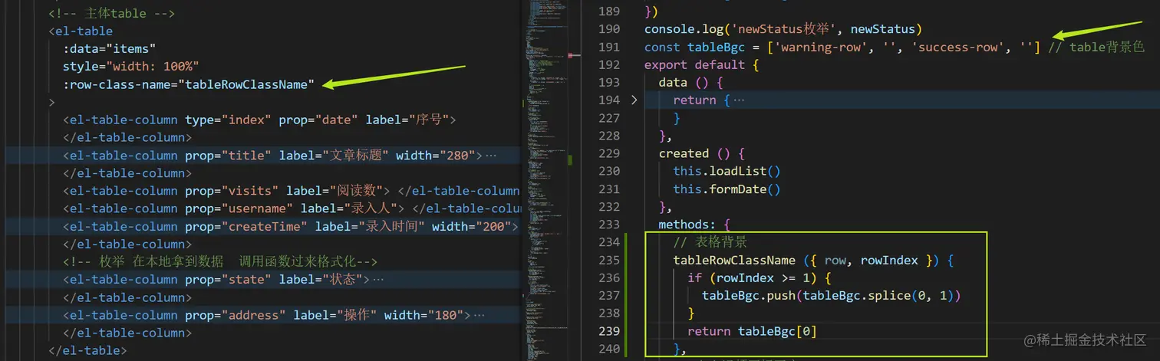Click the tableBgc.push call
Image resolution: width=1160 pixels, height=361 pixels.
point(832,295)
